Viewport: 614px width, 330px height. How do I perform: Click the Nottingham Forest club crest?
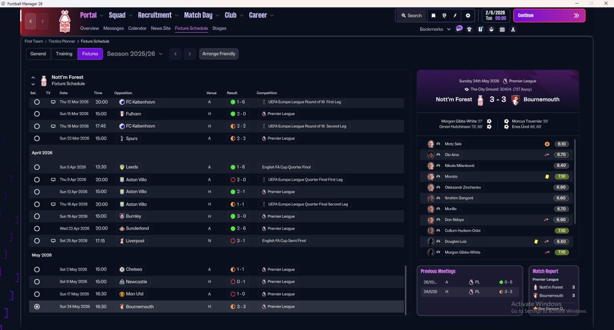pos(64,21)
